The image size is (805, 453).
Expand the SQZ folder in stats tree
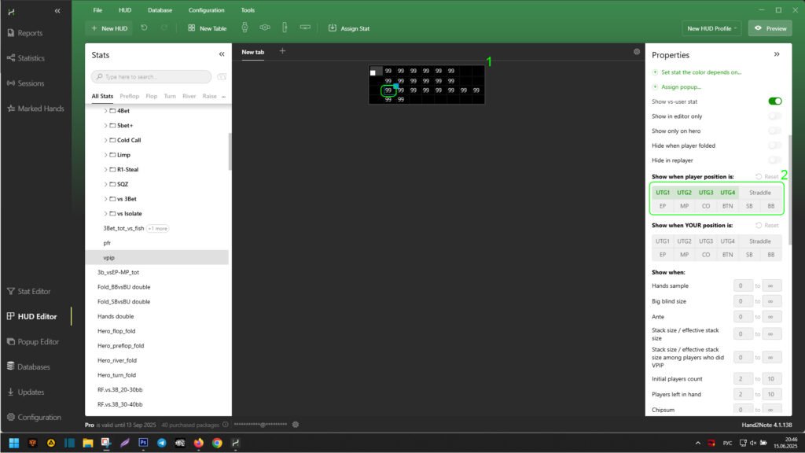pos(106,184)
